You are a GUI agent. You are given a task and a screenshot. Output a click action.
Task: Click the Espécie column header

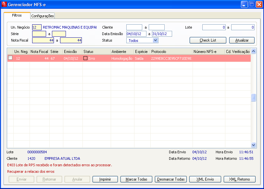pyautogui.click(x=142, y=52)
